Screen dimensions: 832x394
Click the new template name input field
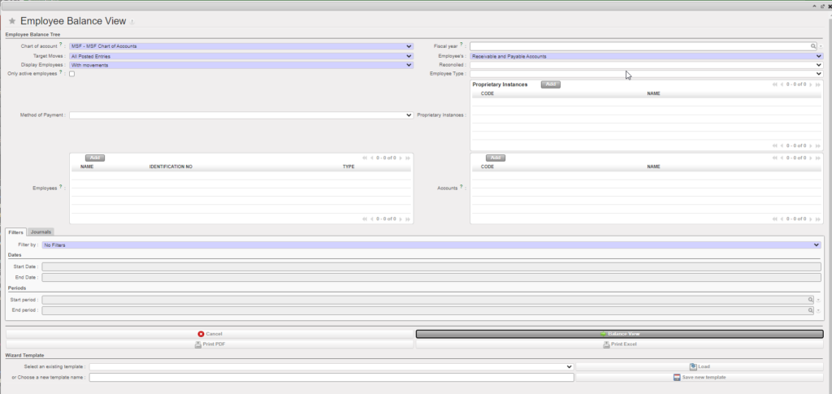point(331,377)
